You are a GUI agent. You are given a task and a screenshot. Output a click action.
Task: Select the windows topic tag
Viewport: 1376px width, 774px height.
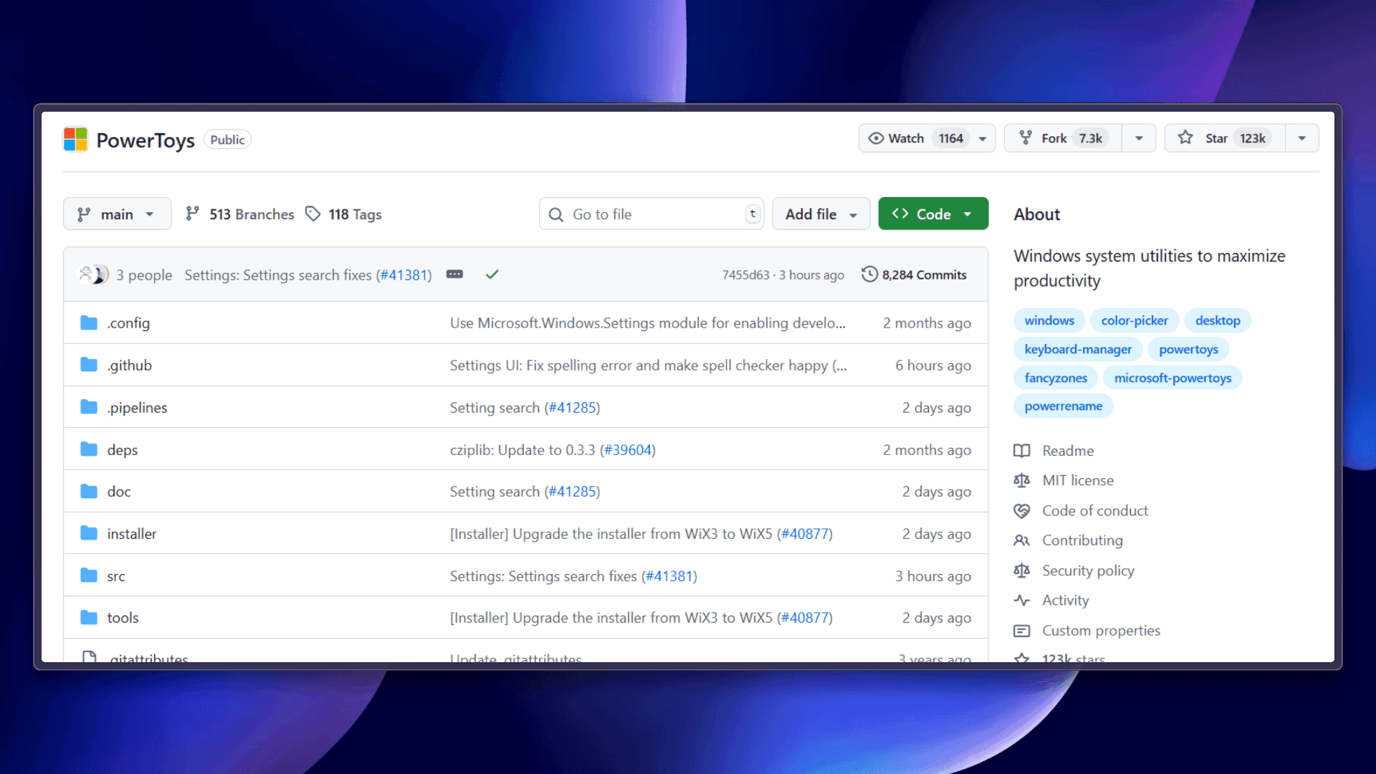1049,320
